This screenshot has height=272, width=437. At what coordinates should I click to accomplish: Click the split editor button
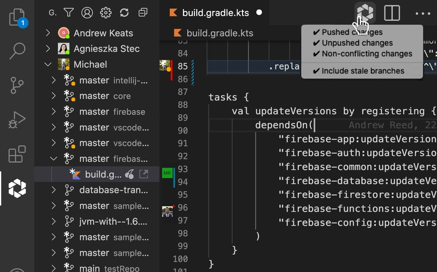392,13
